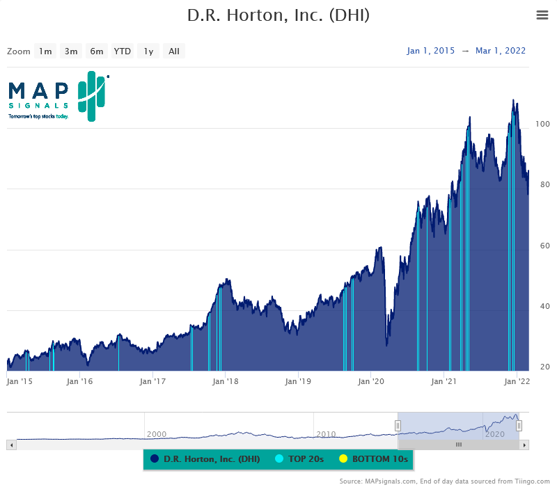Click the Jan '16 axis label
The height and width of the screenshot is (487, 557).
(79, 381)
